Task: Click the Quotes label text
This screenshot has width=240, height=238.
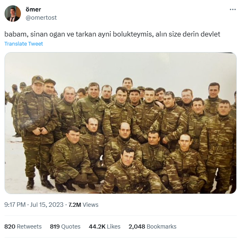Action: [71, 227]
